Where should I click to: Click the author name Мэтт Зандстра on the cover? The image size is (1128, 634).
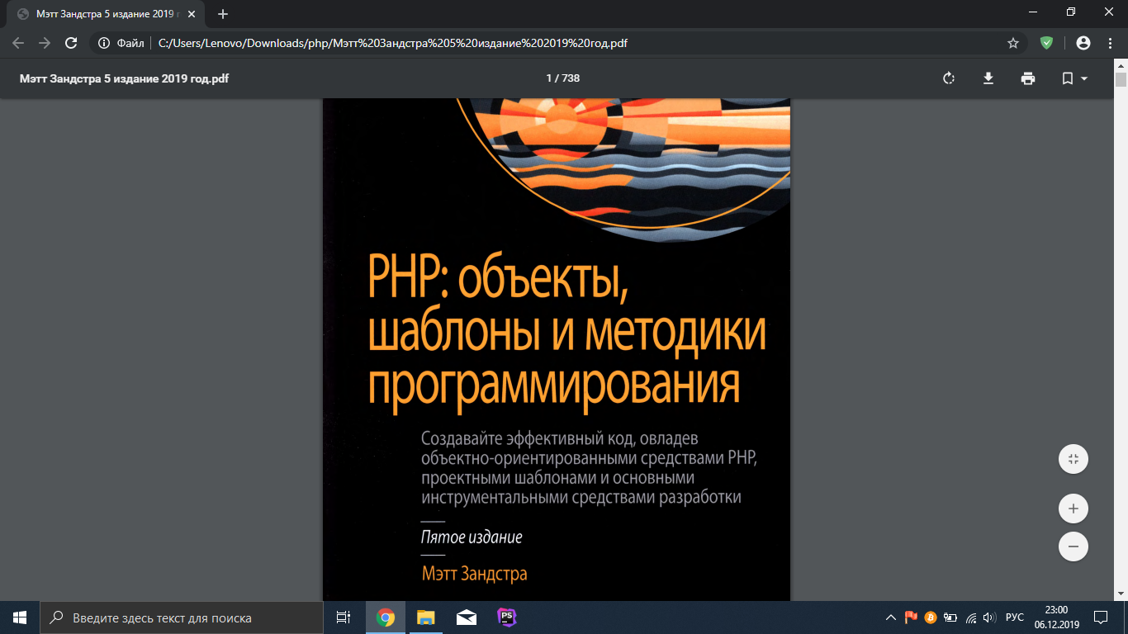[474, 573]
